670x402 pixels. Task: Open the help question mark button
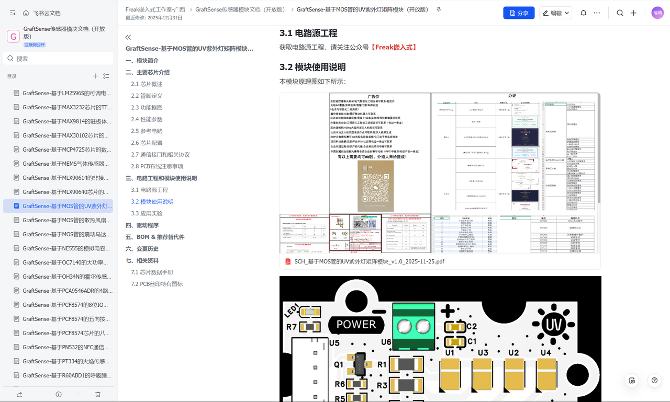[x=654, y=381]
